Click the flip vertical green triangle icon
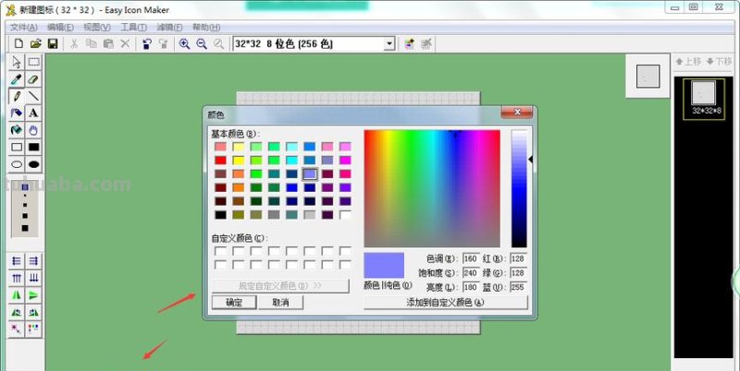This screenshot has height=371, width=740. click(33, 295)
